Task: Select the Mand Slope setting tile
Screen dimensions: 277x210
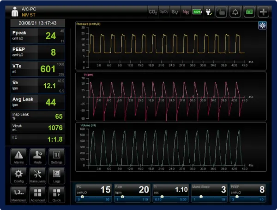Action: pyautogui.click(x=209, y=190)
